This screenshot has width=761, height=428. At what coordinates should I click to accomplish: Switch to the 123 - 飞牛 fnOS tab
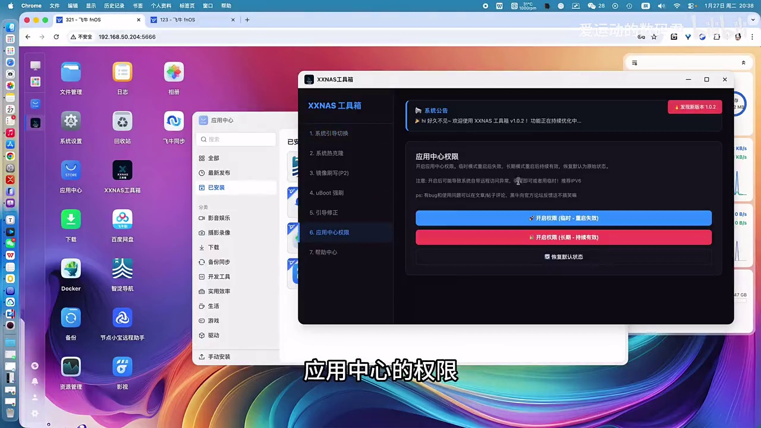193,20
